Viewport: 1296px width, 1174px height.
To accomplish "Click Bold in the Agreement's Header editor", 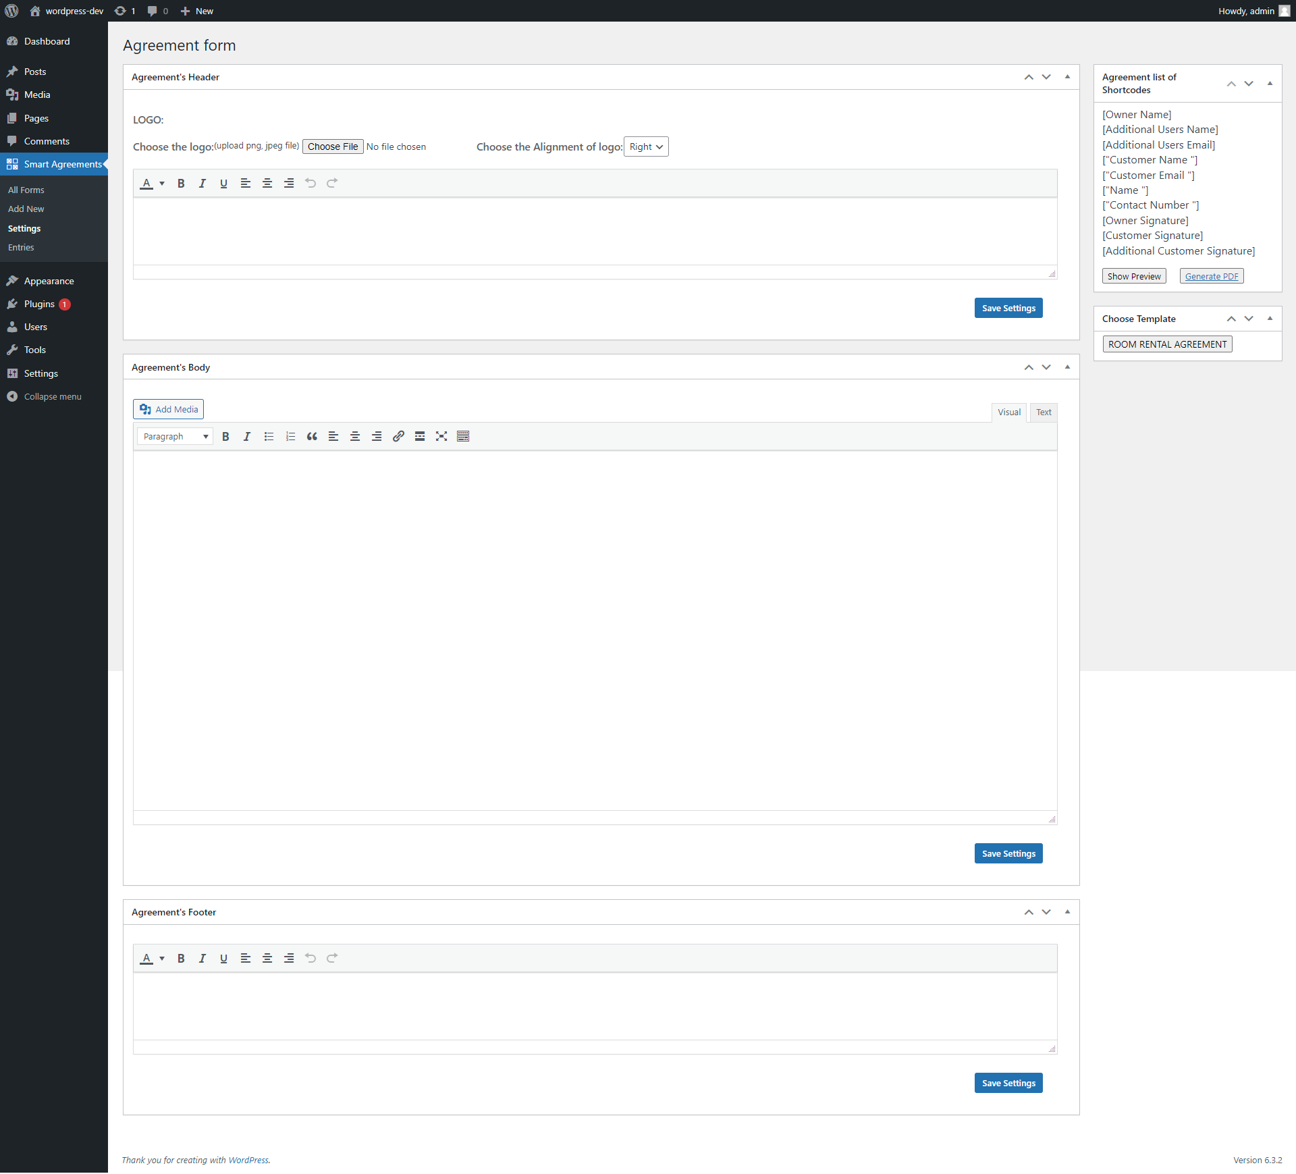I will coord(181,184).
